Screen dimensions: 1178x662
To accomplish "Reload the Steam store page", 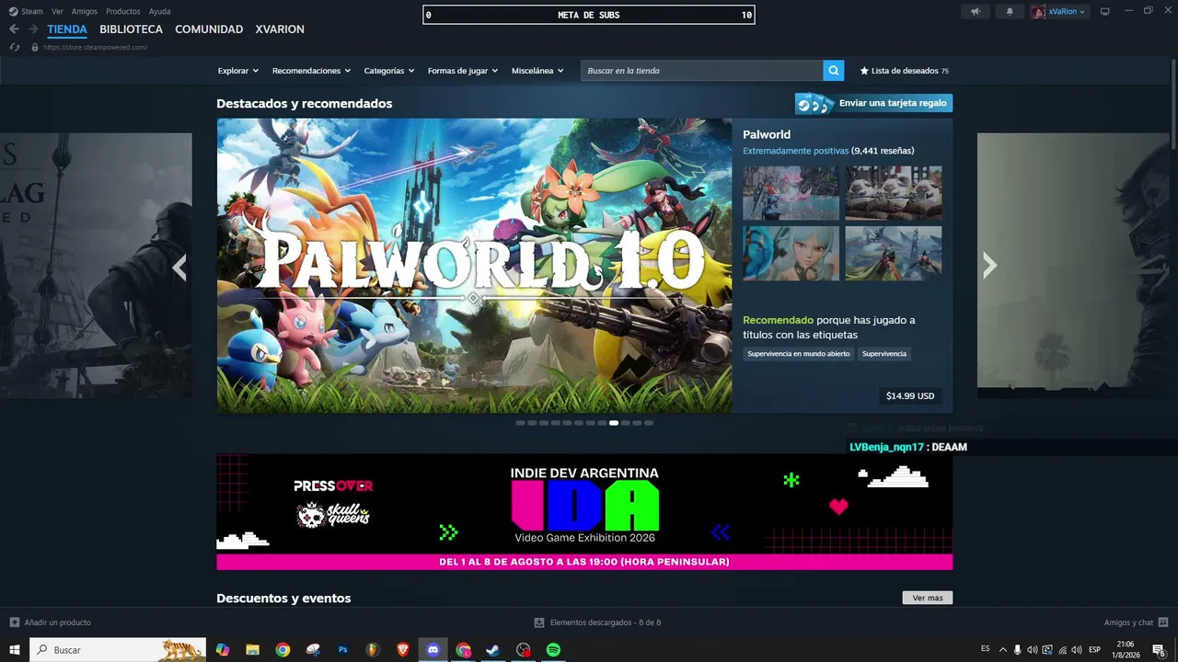I will (x=15, y=47).
